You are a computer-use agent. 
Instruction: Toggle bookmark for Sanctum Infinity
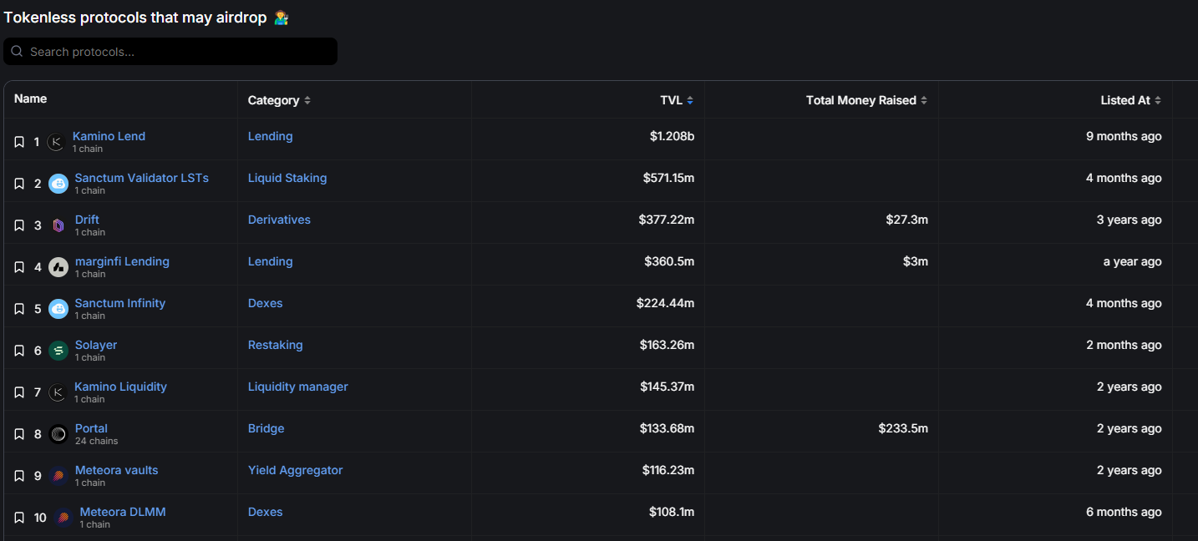point(19,309)
